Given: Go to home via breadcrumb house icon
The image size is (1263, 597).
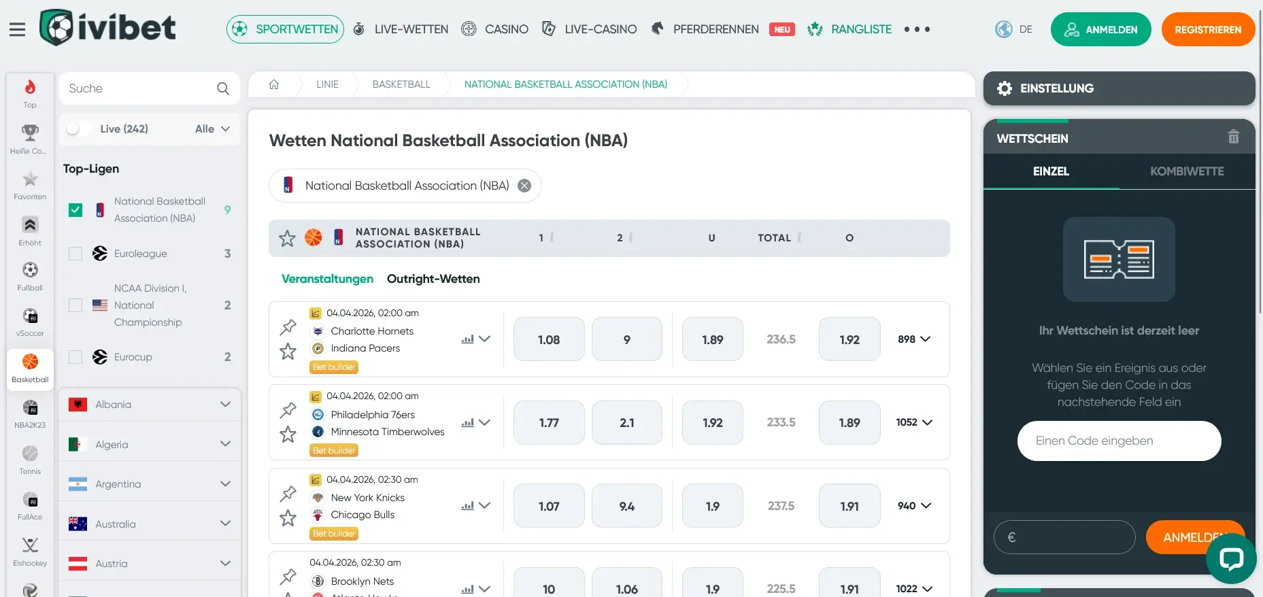Looking at the screenshot, I should coord(274,84).
